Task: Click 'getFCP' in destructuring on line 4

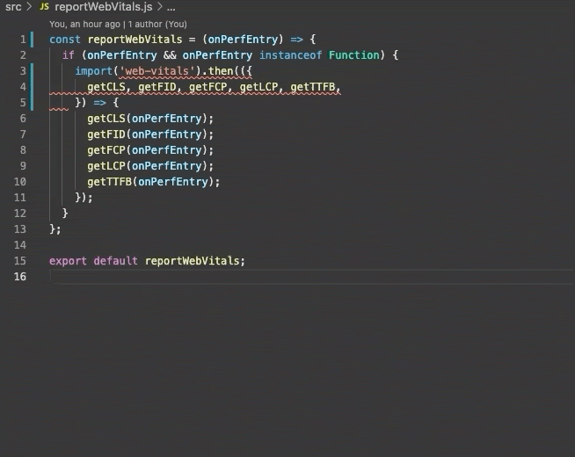Action: pyautogui.click(x=207, y=87)
